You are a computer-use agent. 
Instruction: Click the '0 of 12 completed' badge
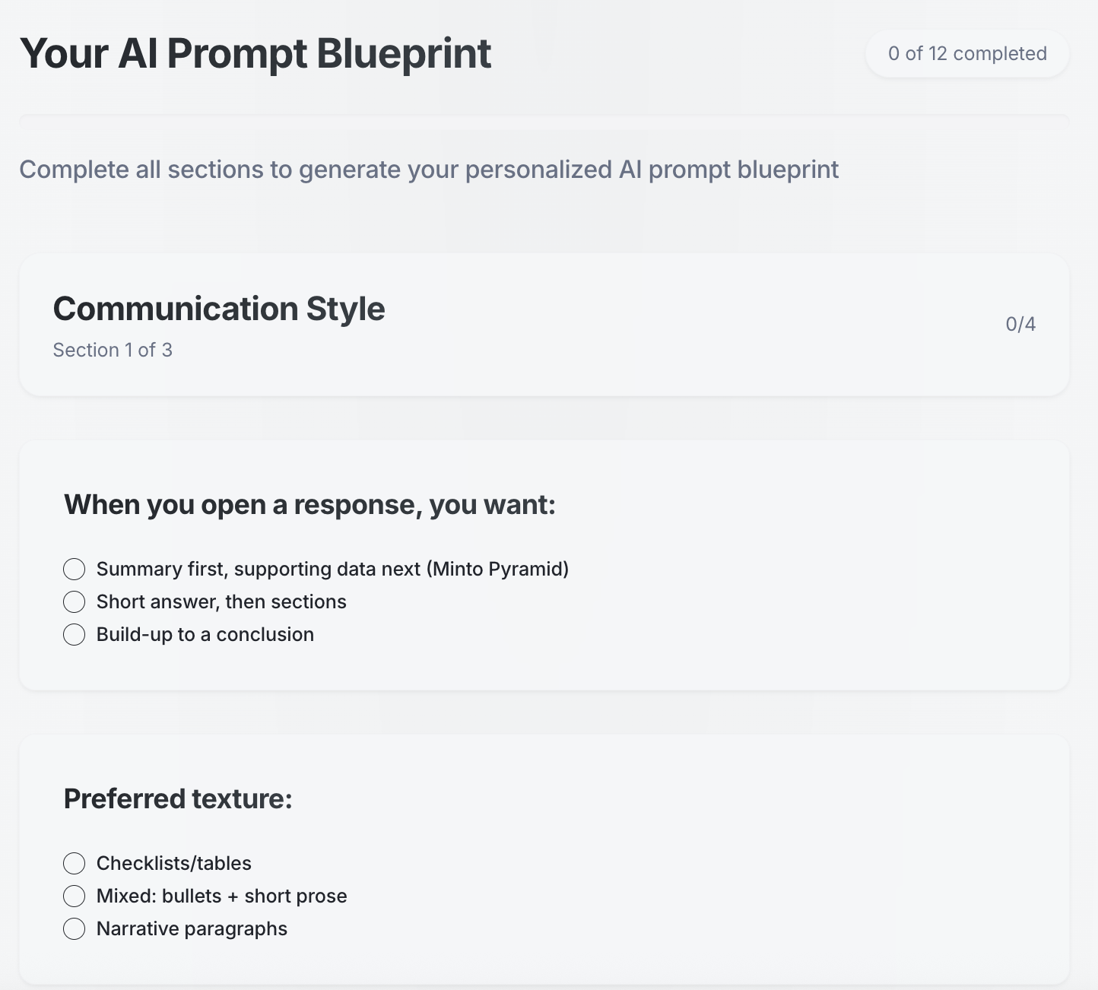966,53
